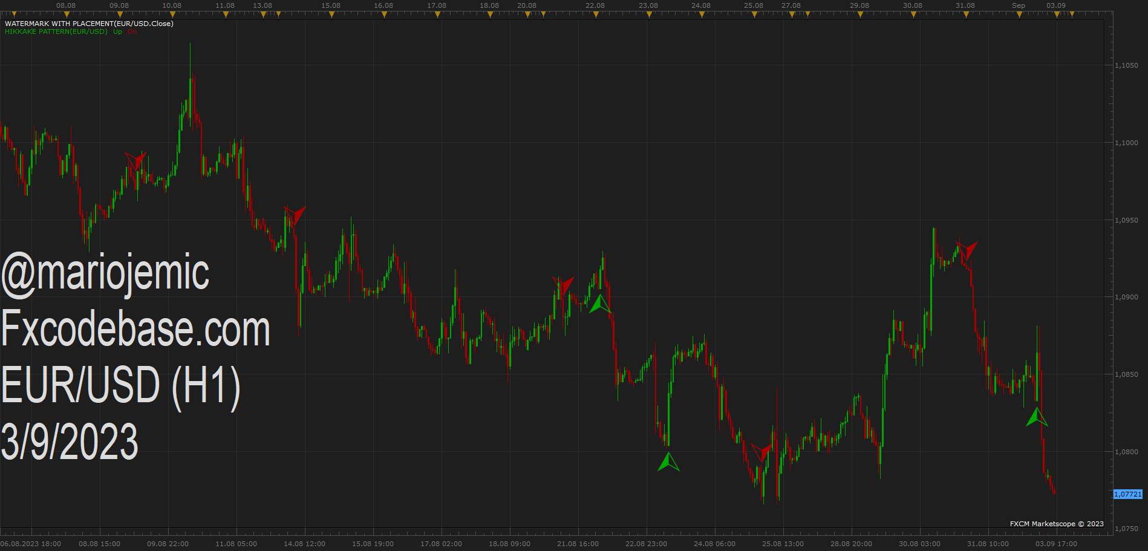Click the 1,0950 price axis label
This screenshot has height=551, width=1148.
[x=1126, y=220]
